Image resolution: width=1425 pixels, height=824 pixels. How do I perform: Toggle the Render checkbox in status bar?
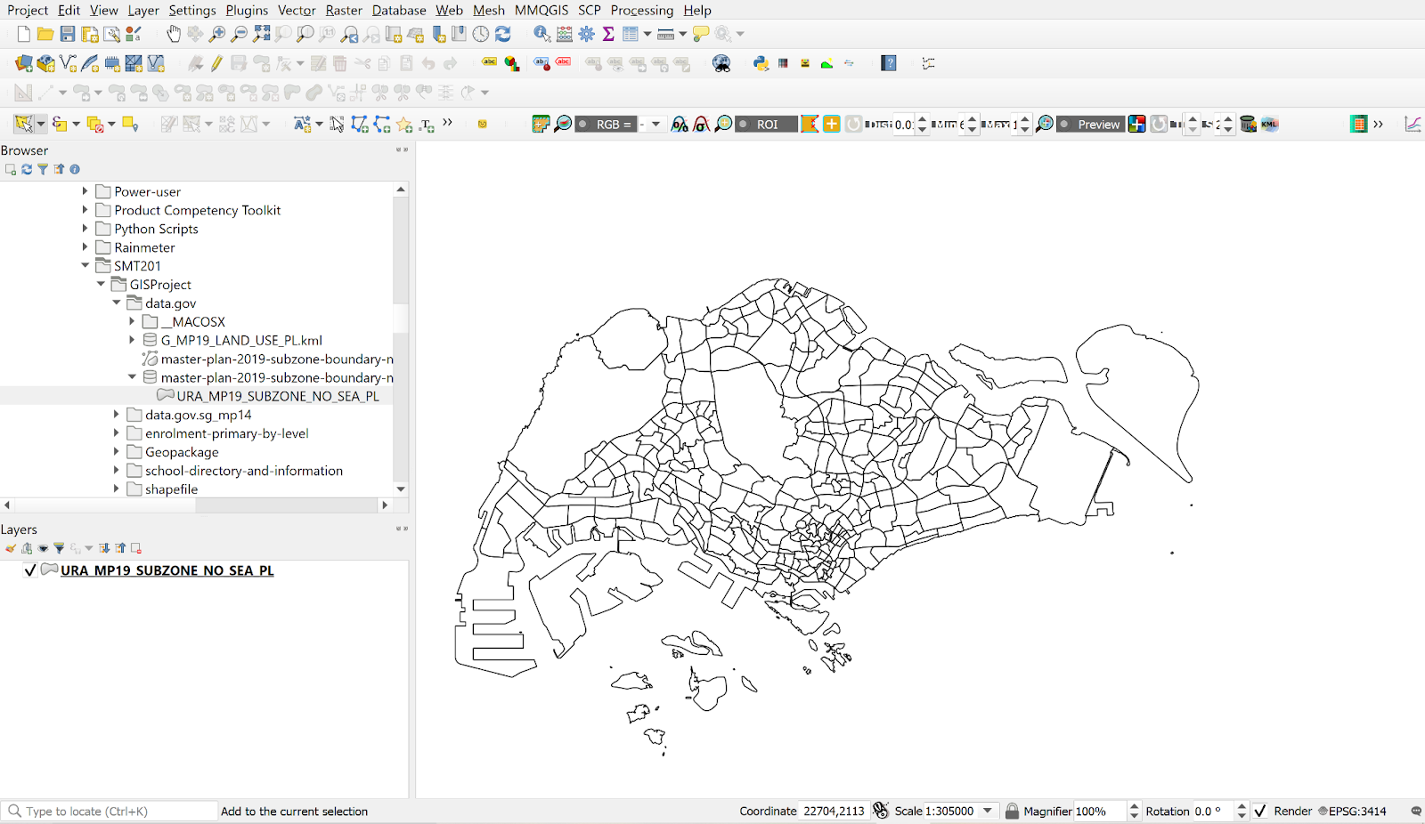click(x=1260, y=811)
